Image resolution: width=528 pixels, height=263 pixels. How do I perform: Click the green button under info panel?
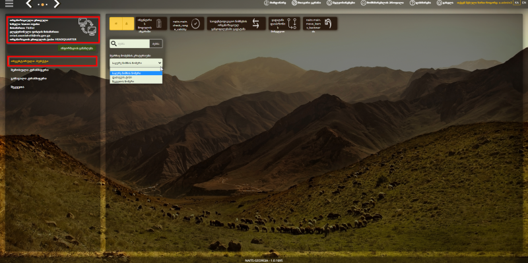[x=77, y=48]
